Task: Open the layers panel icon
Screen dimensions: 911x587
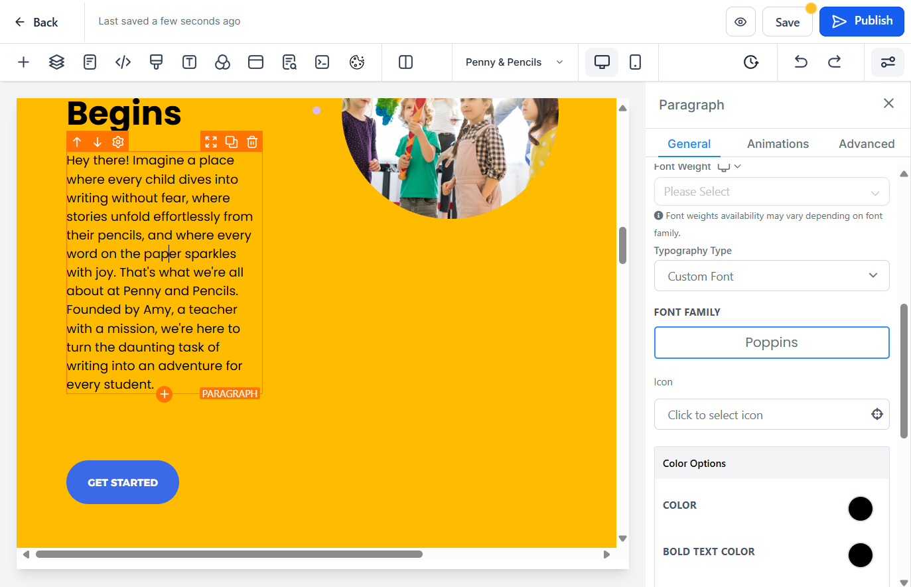Action: pos(56,62)
